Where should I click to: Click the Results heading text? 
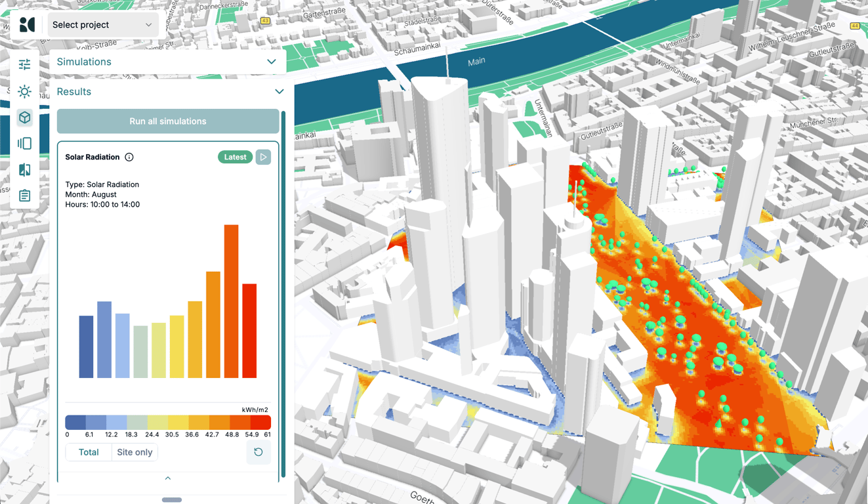tap(74, 92)
